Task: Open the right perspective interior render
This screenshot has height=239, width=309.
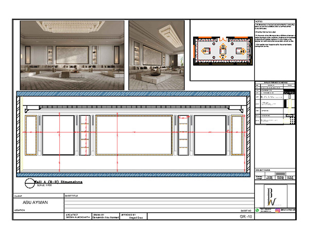Action: 158,55
